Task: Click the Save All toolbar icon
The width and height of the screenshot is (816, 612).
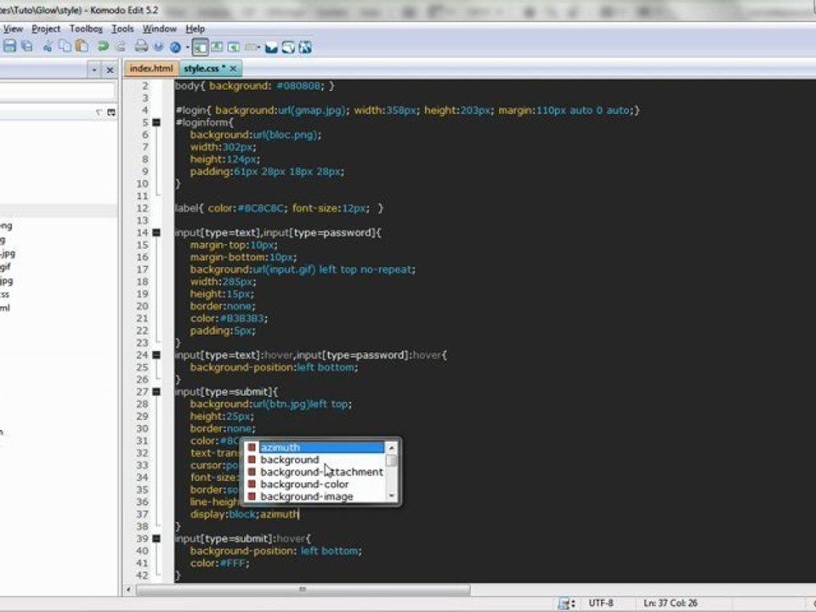Action: point(27,47)
